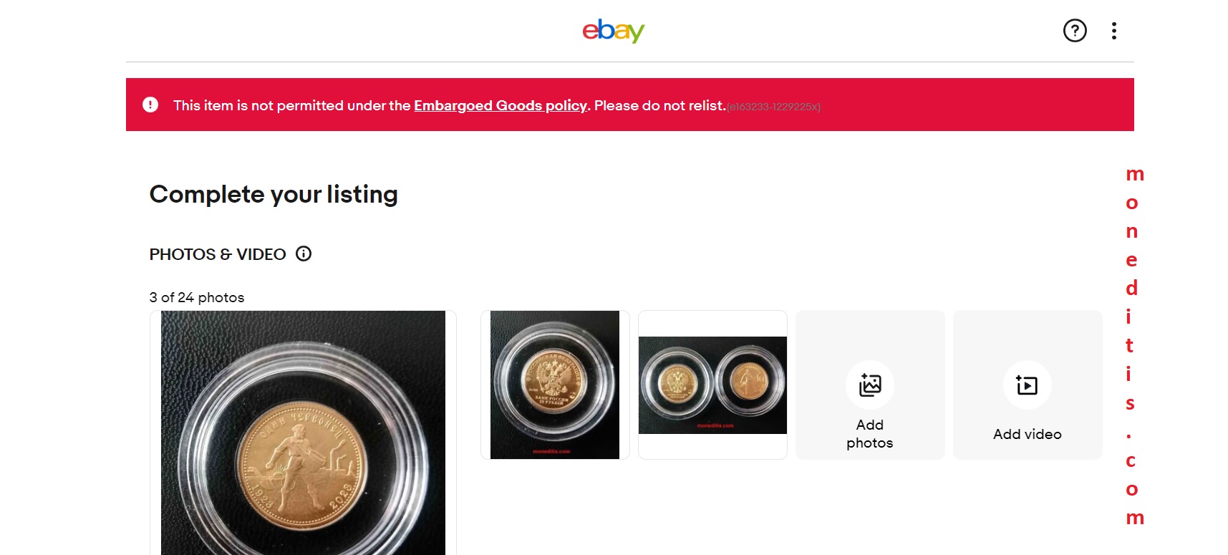Click the info icon next to PHOTOS & VIDEO
Viewport: 1228px width, 555px height.
coord(304,254)
